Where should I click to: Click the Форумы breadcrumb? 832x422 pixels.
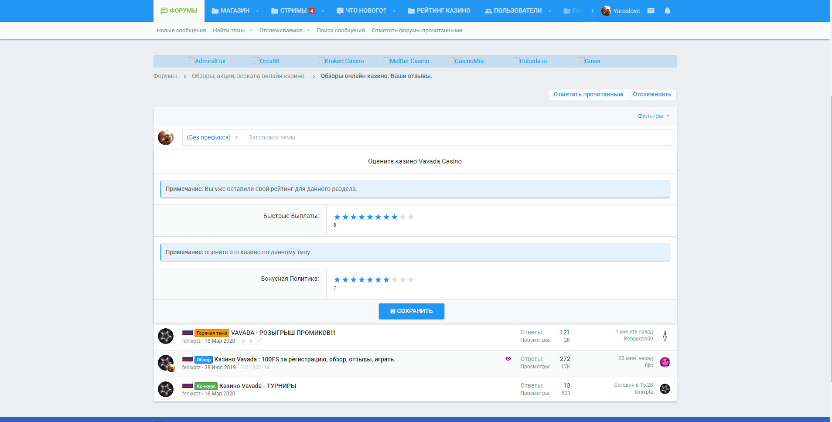tap(165, 76)
